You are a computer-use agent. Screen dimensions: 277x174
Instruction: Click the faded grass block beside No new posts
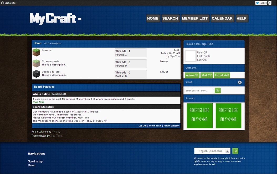pyautogui.click(x=36, y=63)
